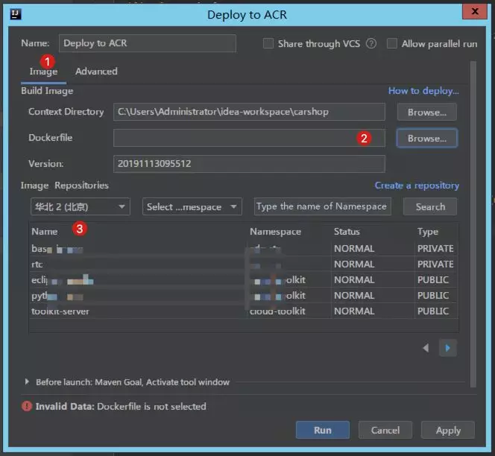Image resolution: width=495 pixels, height=456 pixels.
Task: Enable Share through VCS checkbox
Action: coord(268,43)
